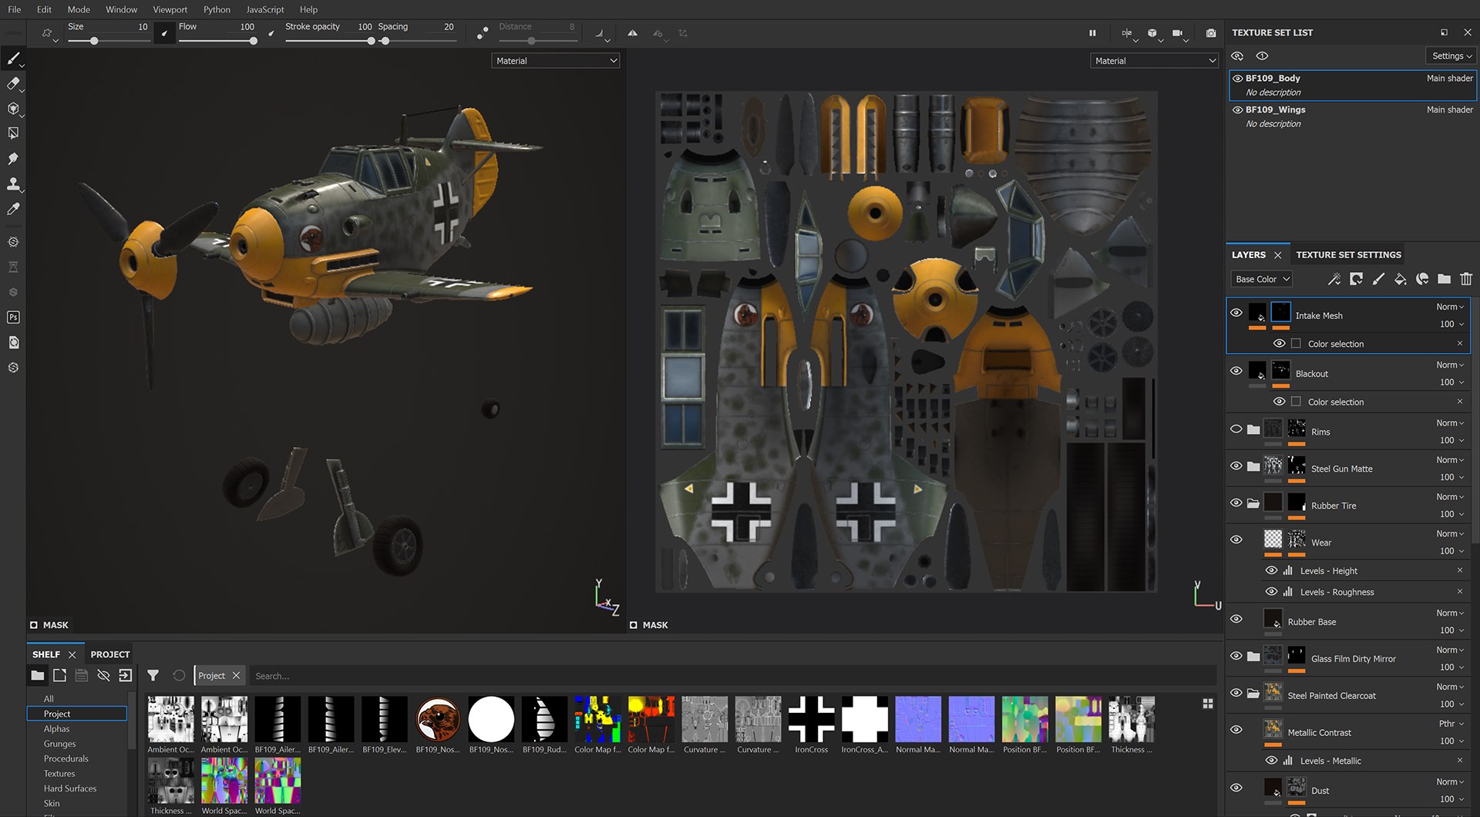Add a paint layer with brush icon

click(1378, 279)
